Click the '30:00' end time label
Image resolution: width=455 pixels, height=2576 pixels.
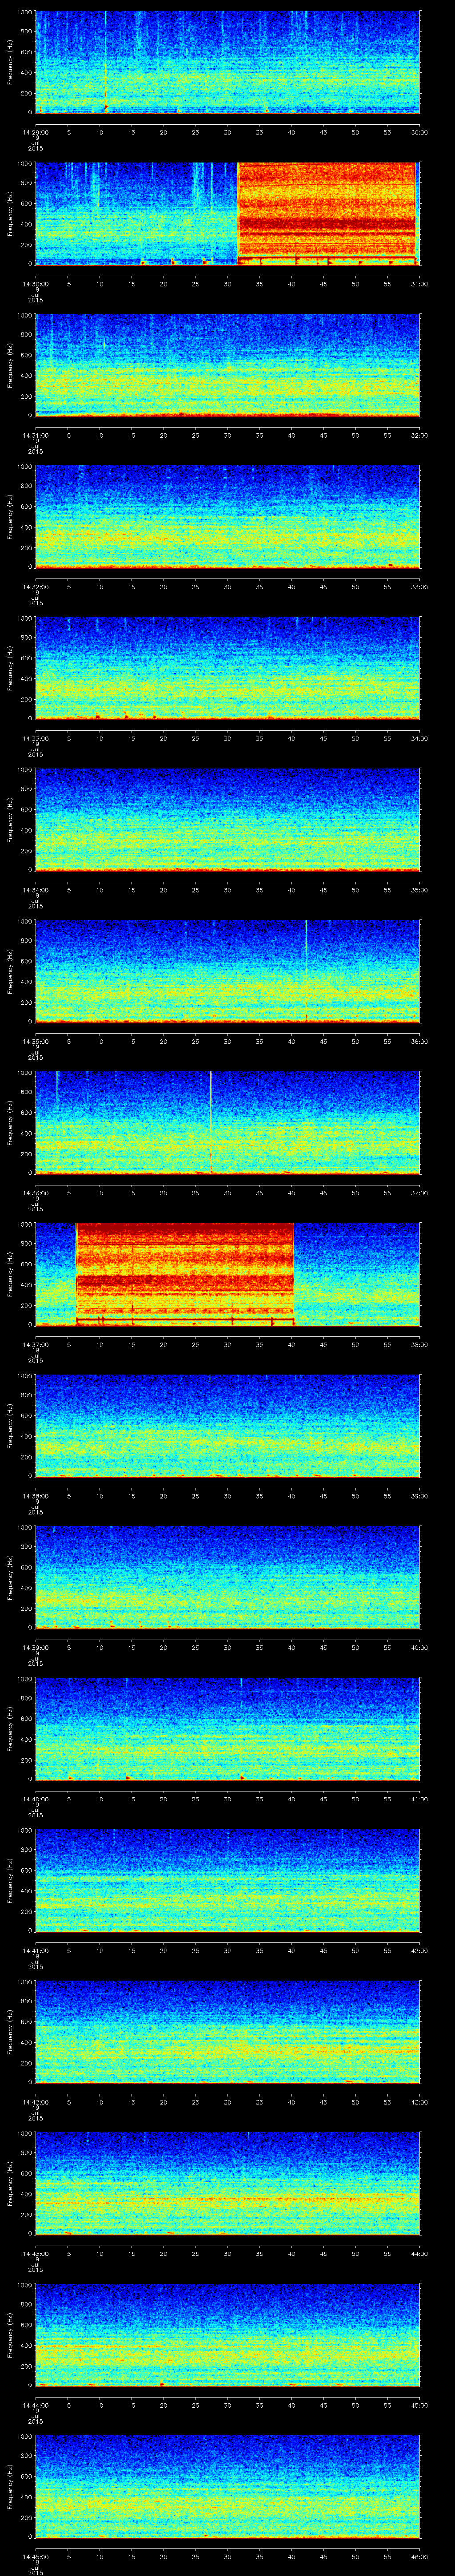pyautogui.click(x=419, y=132)
